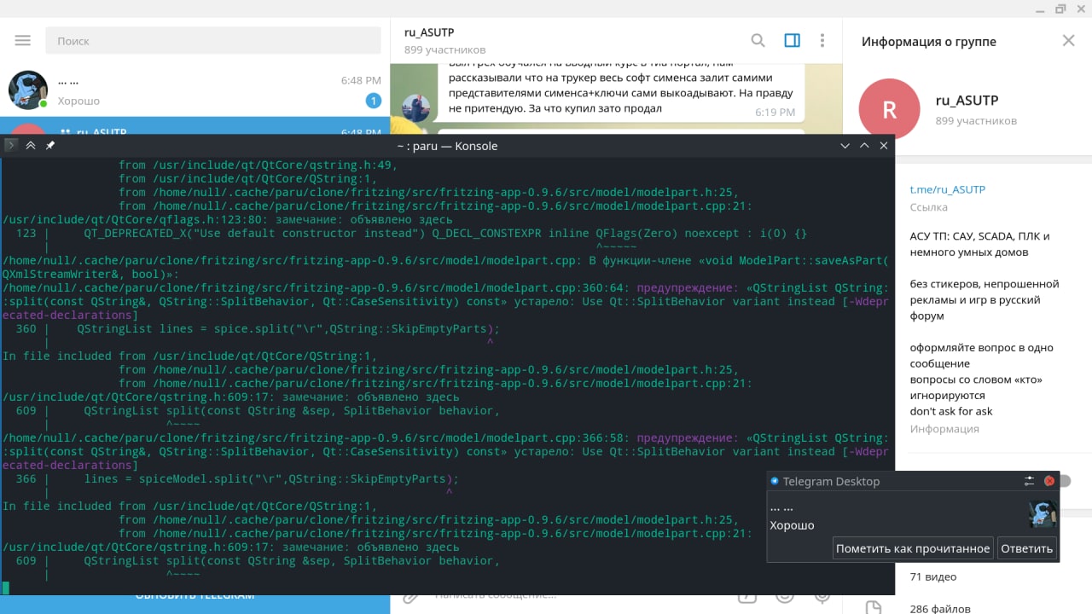
Task: Click terminal line 366 lines = spiceModel.split
Action: tap(237, 478)
